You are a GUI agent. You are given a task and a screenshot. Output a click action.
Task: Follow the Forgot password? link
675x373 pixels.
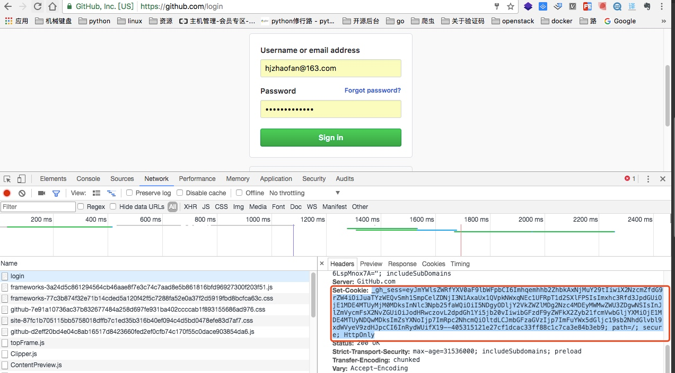coord(373,90)
